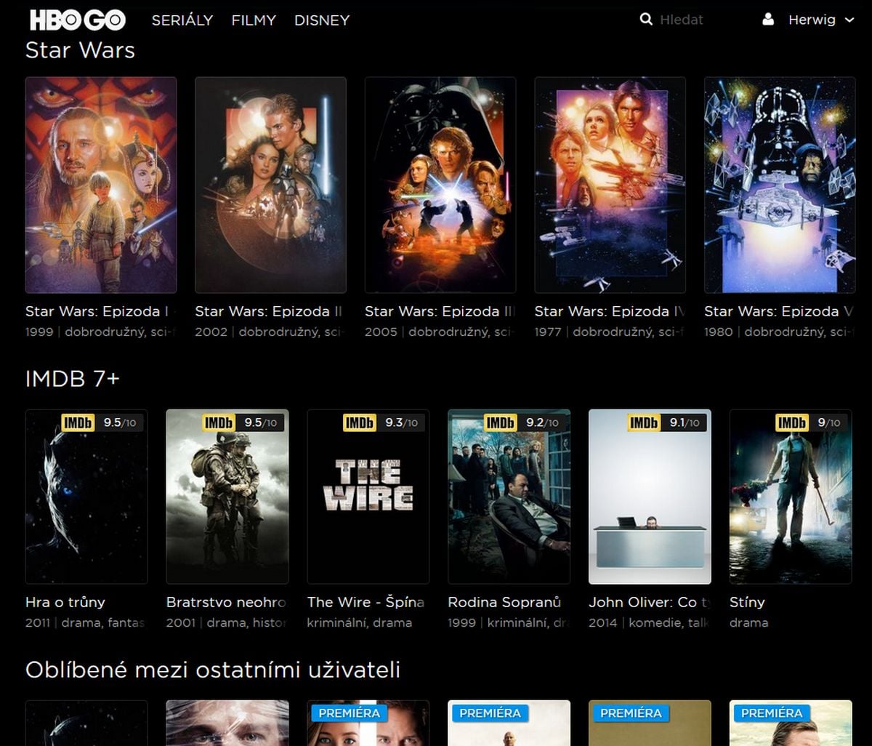The height and width of the screenshot is (746, 872).
Task: Open the FILMY menu
Action: coord(254,20)
